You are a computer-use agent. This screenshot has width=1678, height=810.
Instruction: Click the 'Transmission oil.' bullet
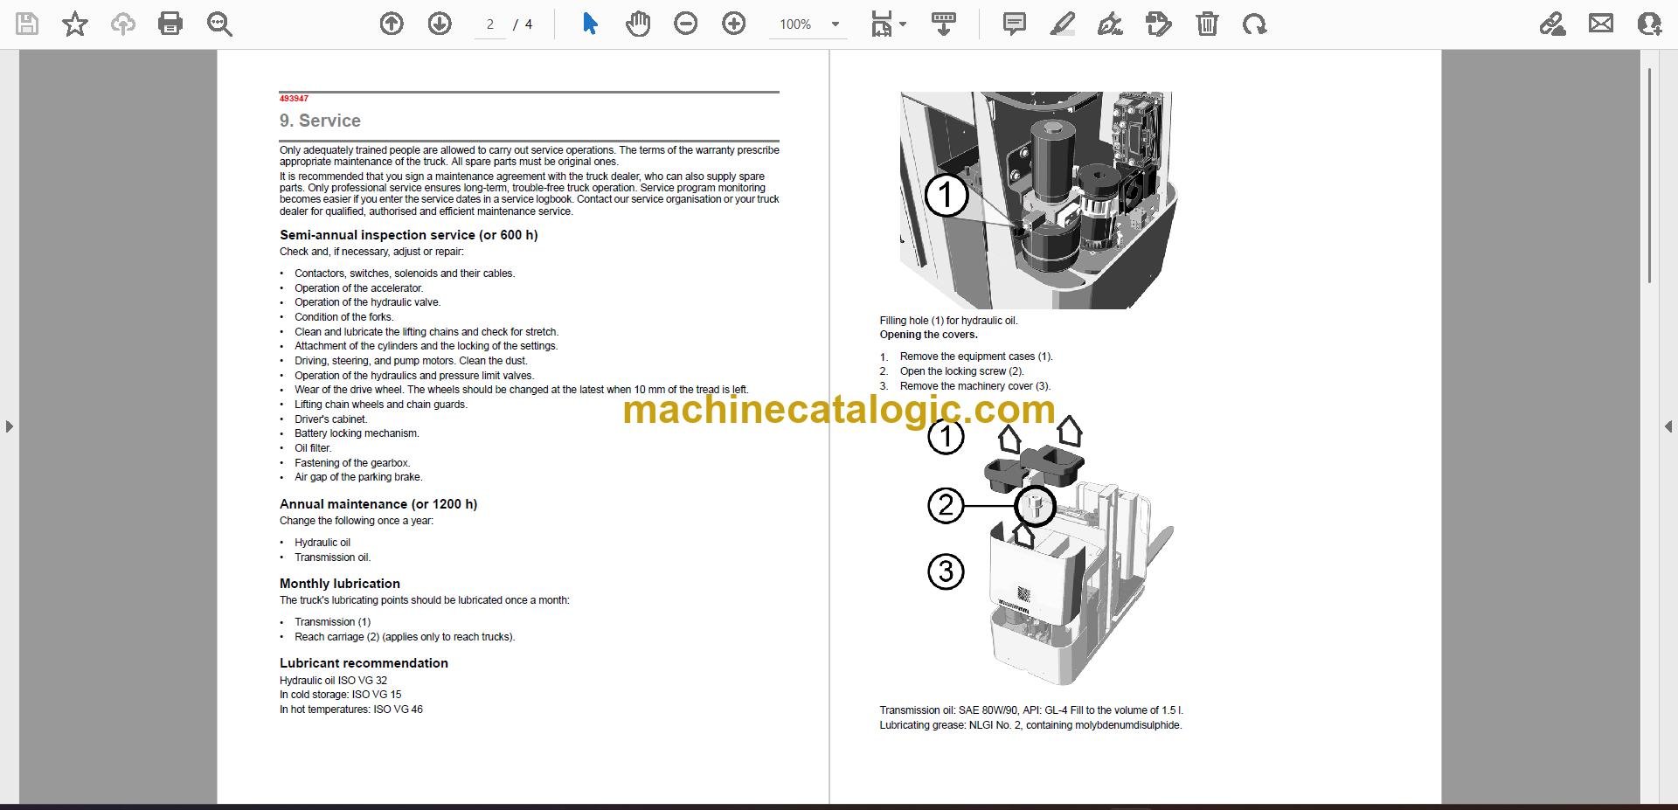pos(332,557)
